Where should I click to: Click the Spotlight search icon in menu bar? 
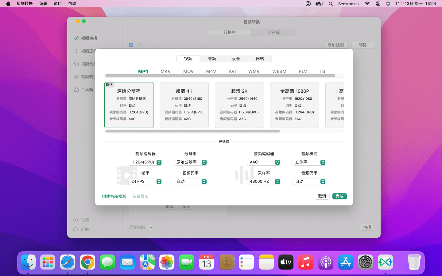click(x=331, y=4)
